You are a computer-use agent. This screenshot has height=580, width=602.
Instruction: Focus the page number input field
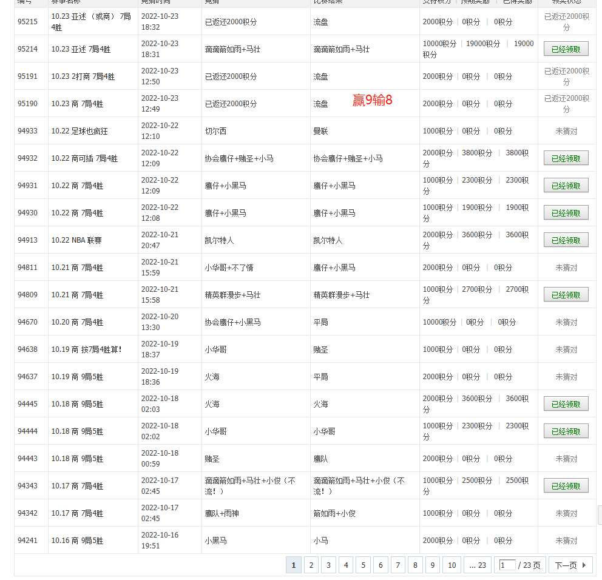click(x=507, y=565)
